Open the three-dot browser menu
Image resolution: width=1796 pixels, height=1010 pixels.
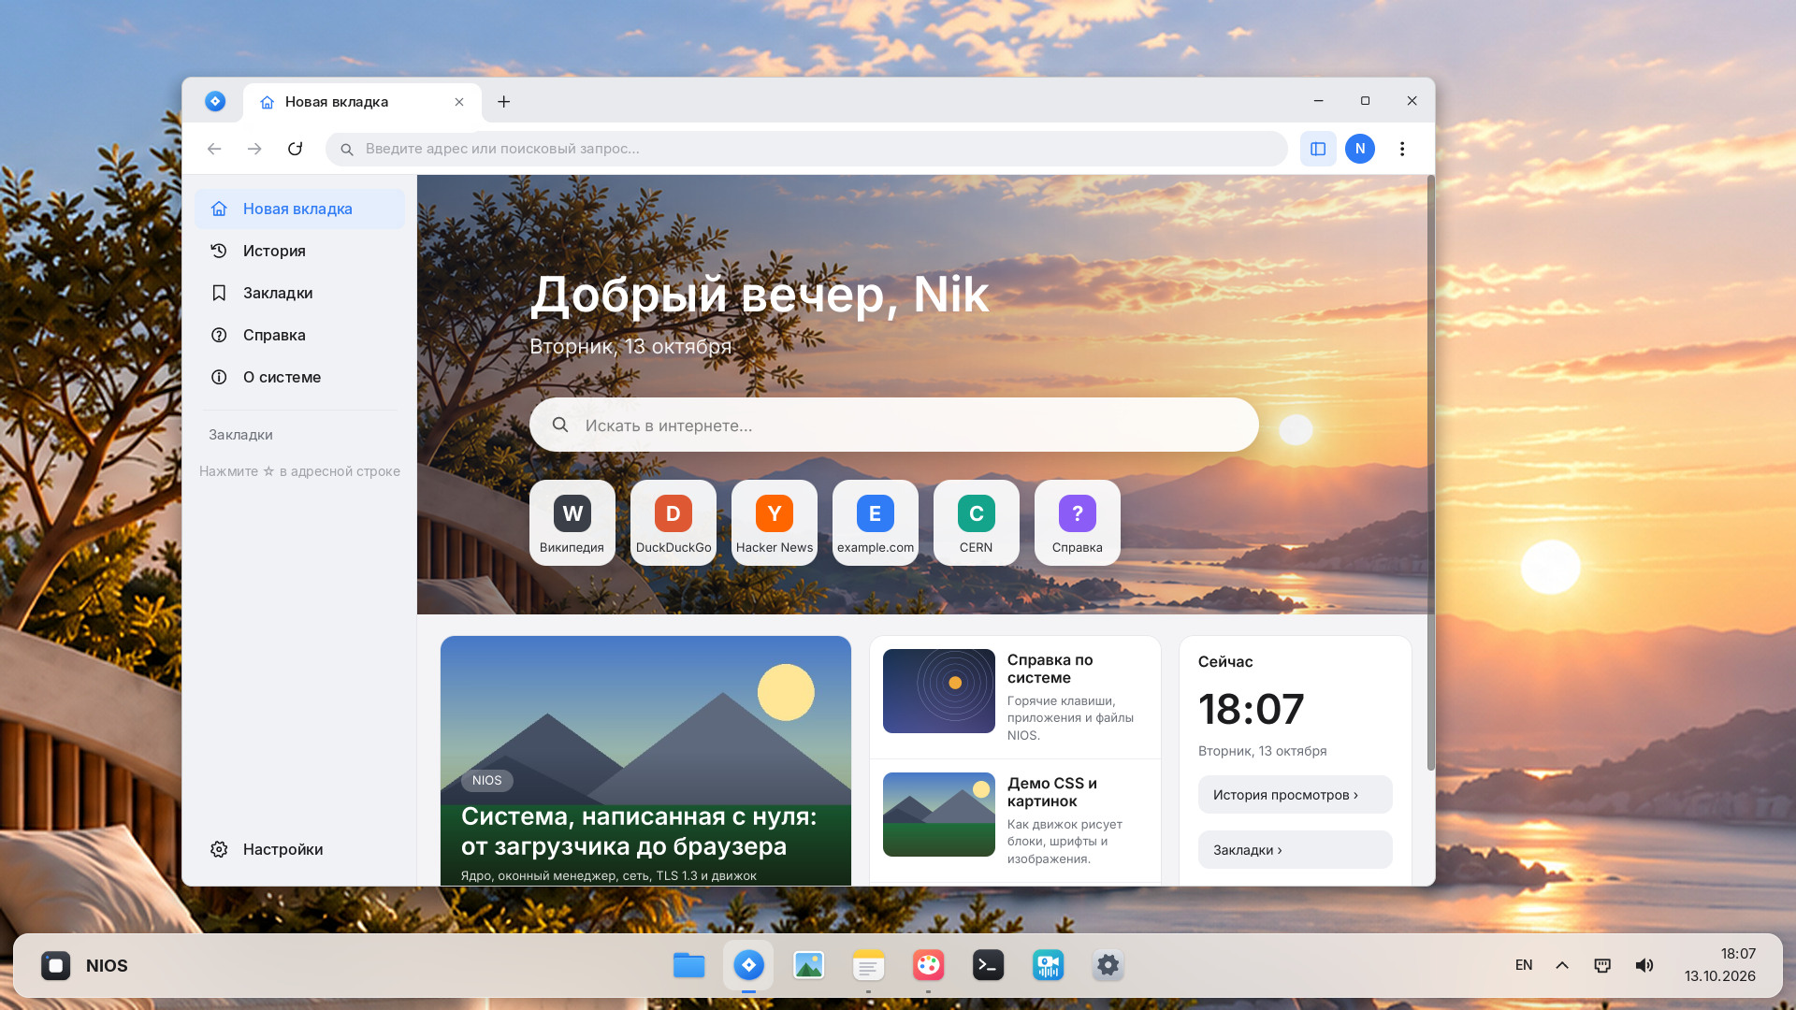click(x=1402, y=149)
